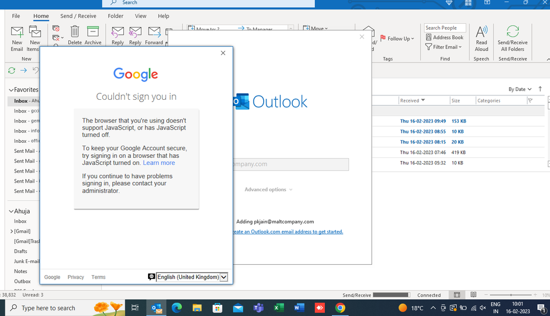Switch to the View tab

(140, 16)
